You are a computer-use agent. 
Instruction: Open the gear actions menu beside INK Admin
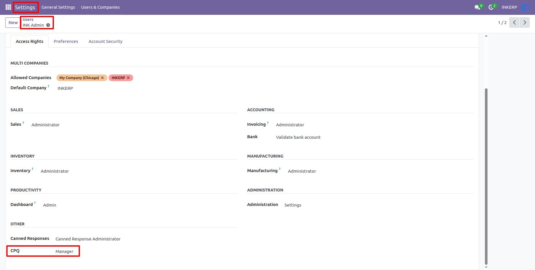48,25
